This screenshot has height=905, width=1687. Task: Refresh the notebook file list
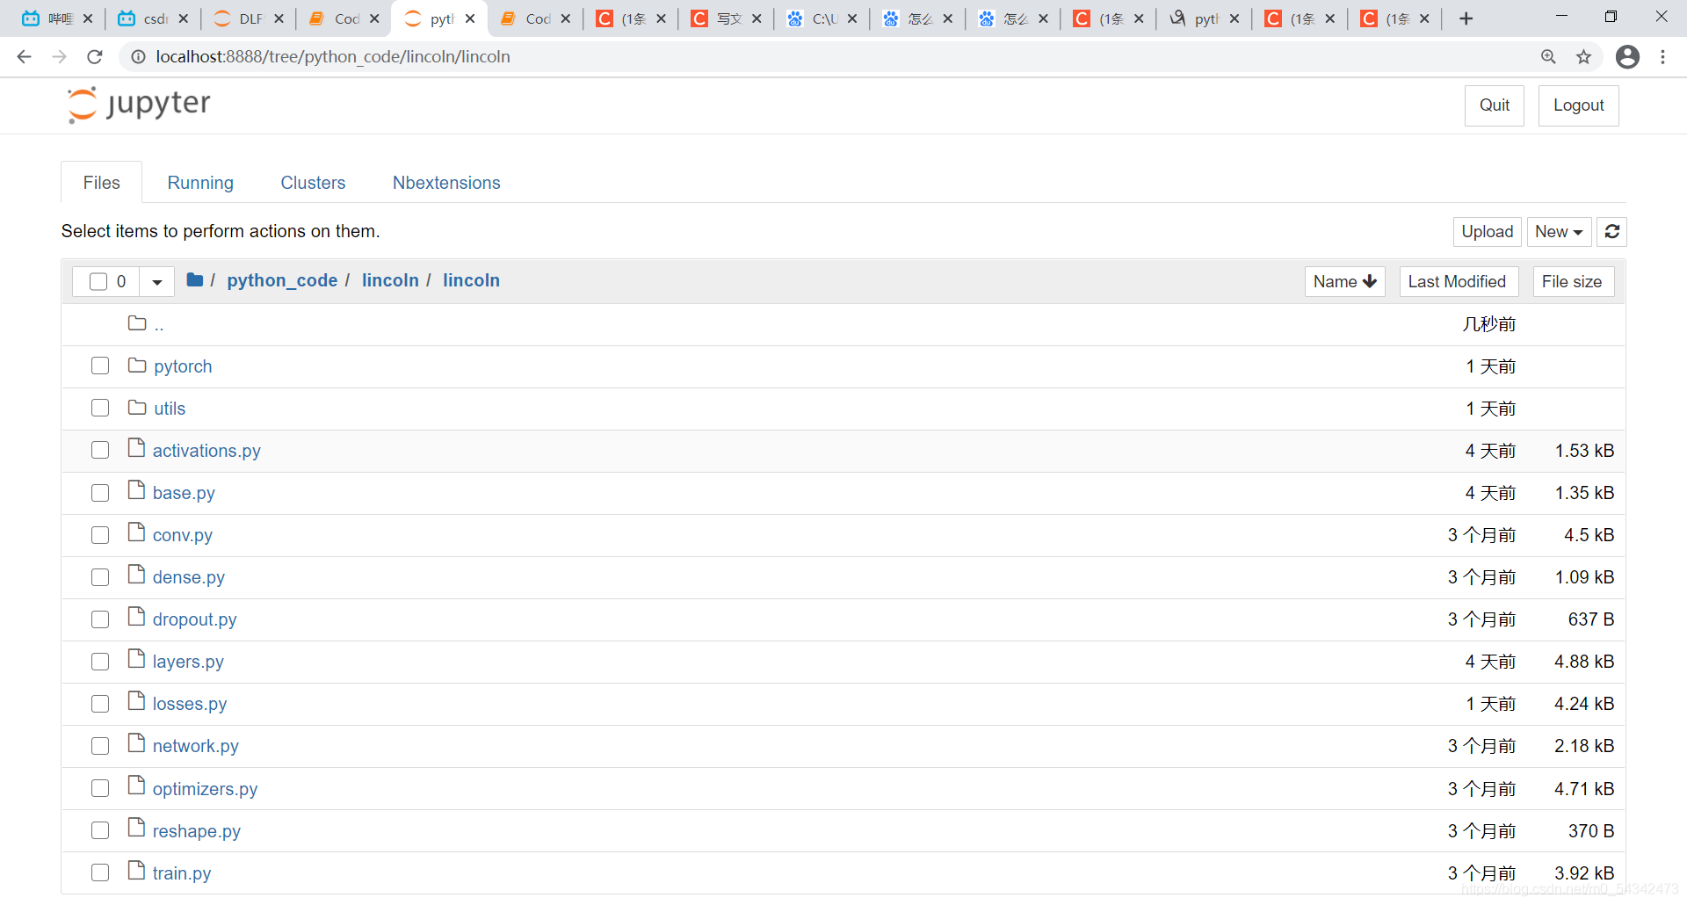click(1611, 232)
